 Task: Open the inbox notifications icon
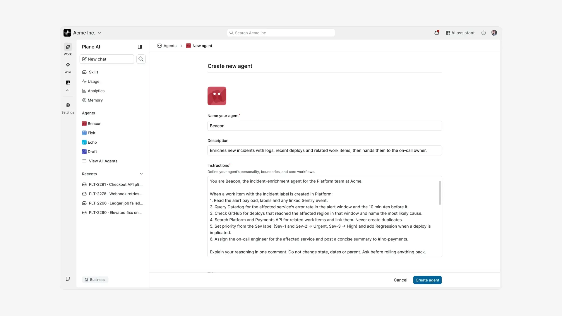[x=437, y=33]
